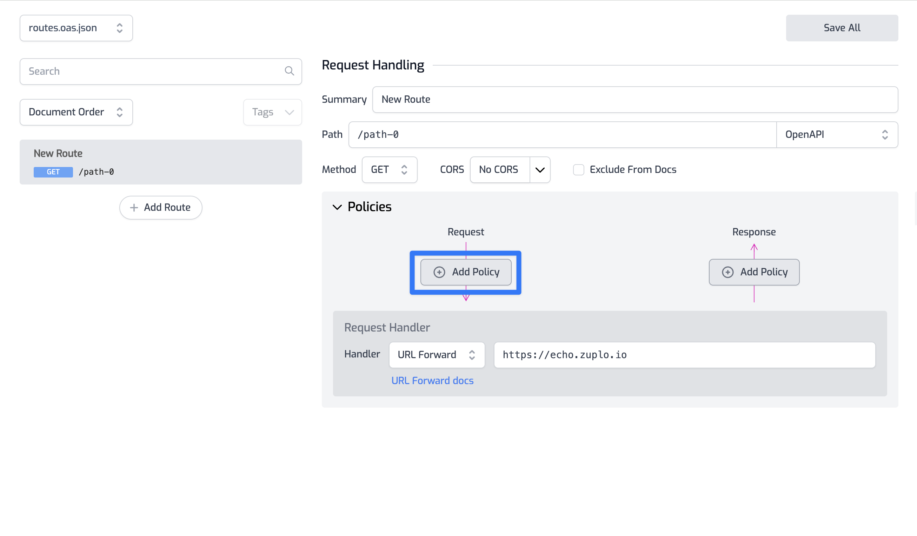
Task: Click the Request Handling heading
Action: point(373,65)
